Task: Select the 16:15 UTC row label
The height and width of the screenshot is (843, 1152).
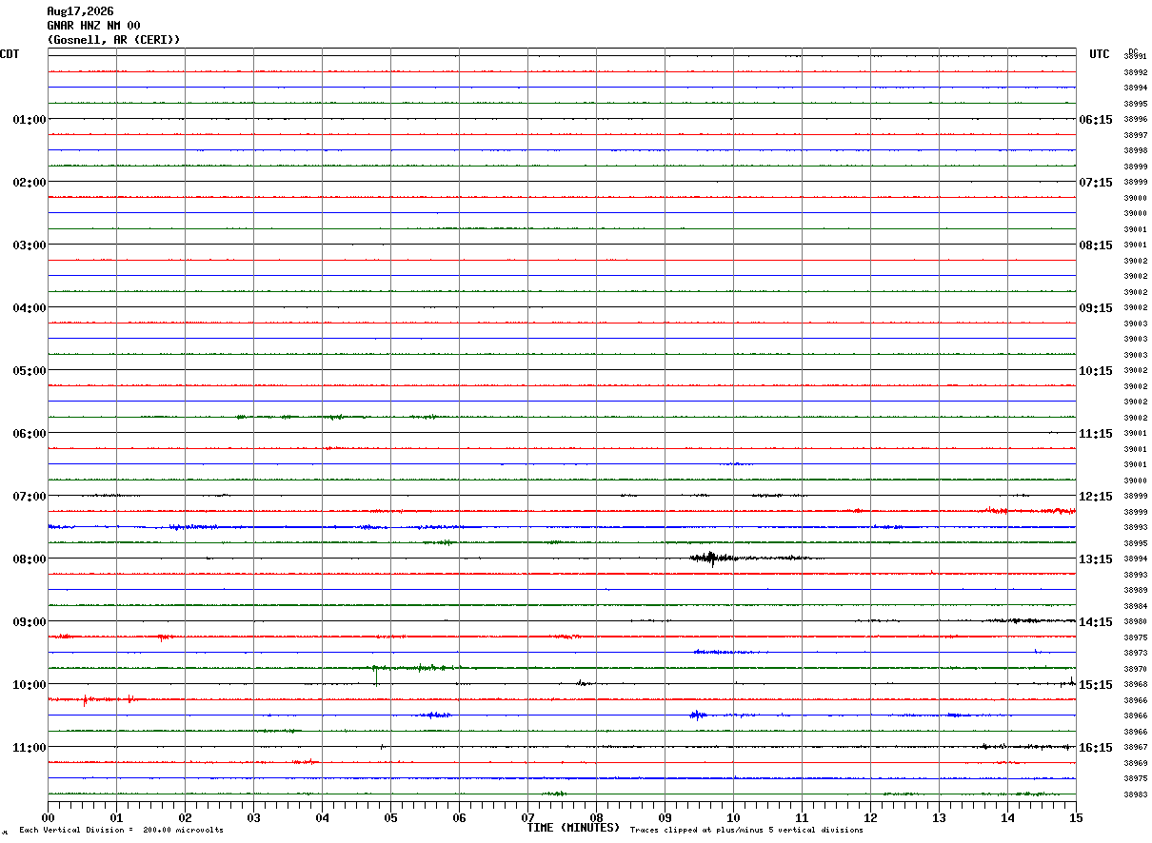Action: point(1097,747)
